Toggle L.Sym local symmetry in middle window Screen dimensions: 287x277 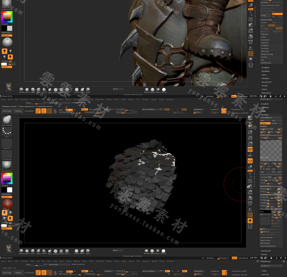(x=250, y=161)
